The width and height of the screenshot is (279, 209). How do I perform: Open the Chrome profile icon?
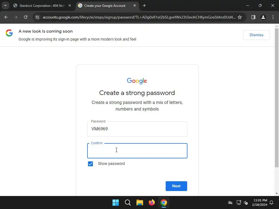(263, 17)
